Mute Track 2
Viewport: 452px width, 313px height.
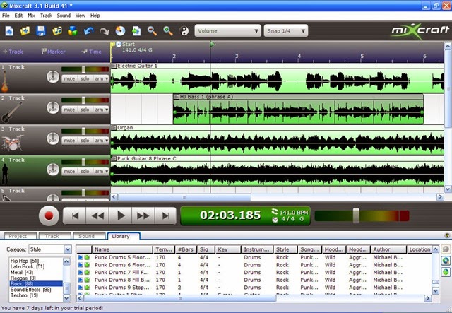tap(69, 110)
